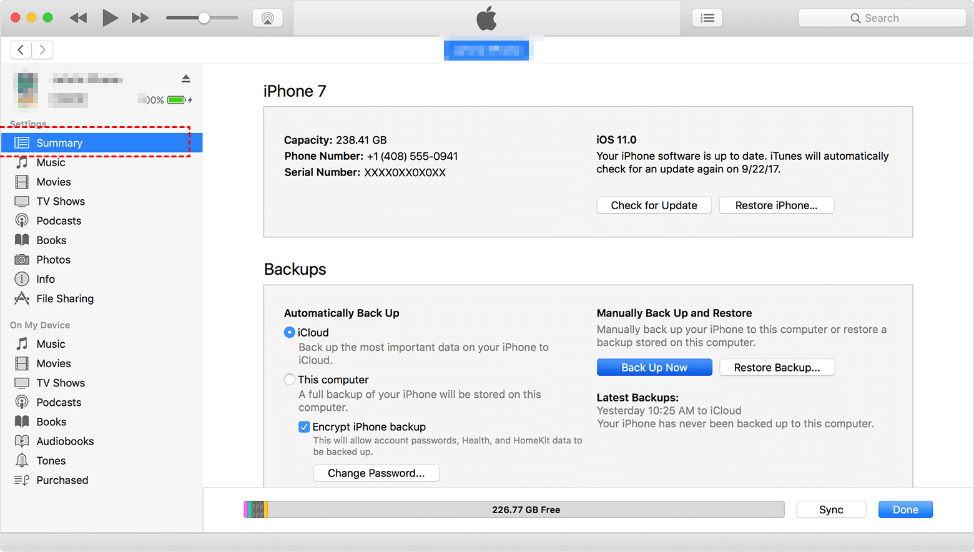Click the Apple logo in the top bar

point(486,18)
